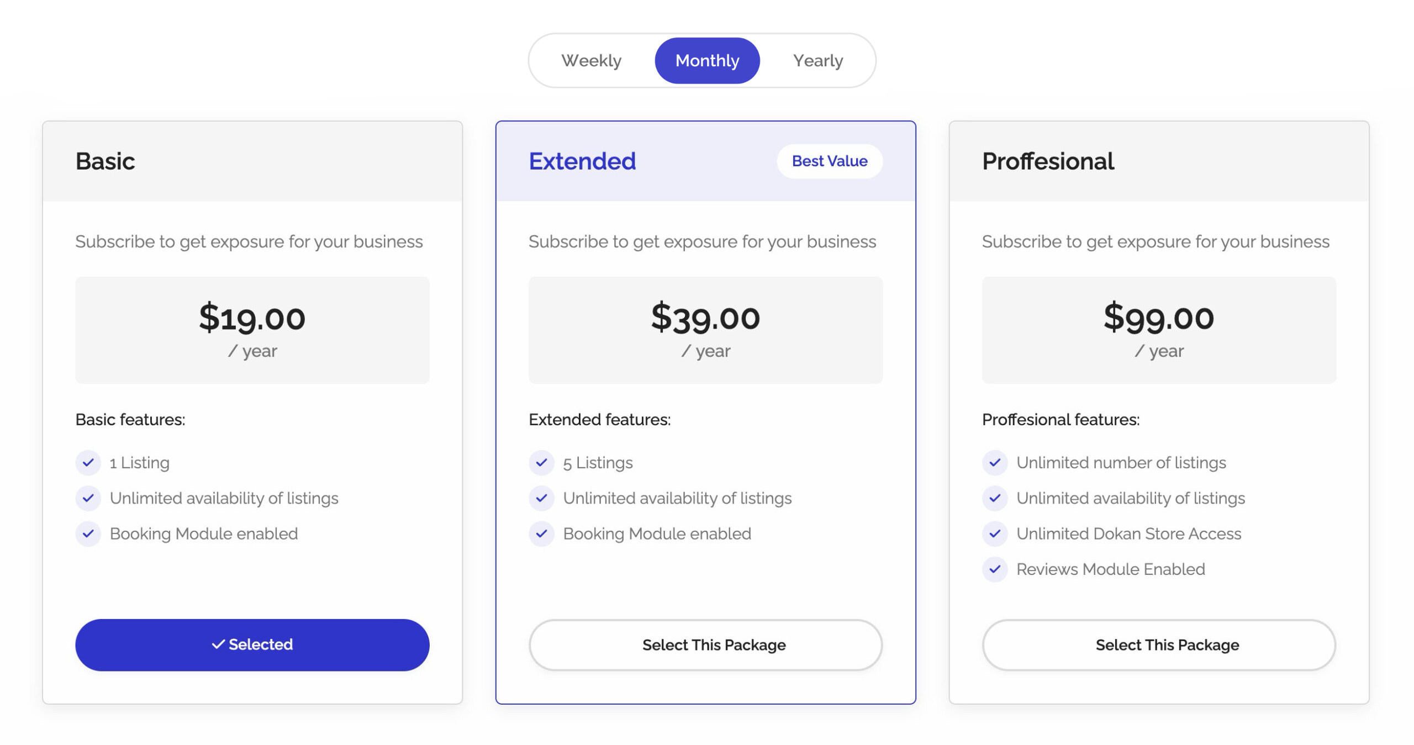Click checkmark icon beside 1 Listing

[88, 463]
